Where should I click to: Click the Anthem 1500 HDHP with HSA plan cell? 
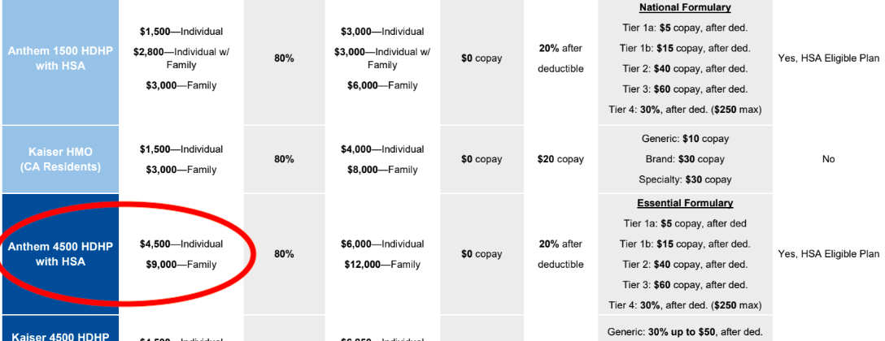tap(59, 58)
